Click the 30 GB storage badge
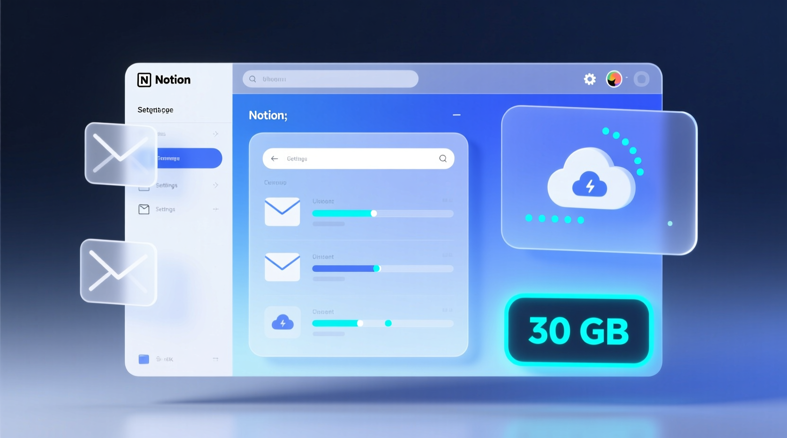 (x=578, y=330)
